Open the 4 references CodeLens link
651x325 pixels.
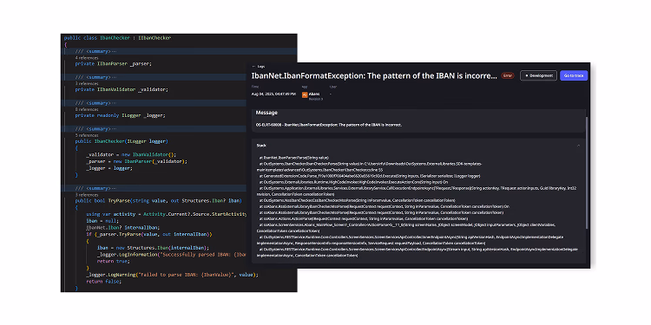click(87, 58)
